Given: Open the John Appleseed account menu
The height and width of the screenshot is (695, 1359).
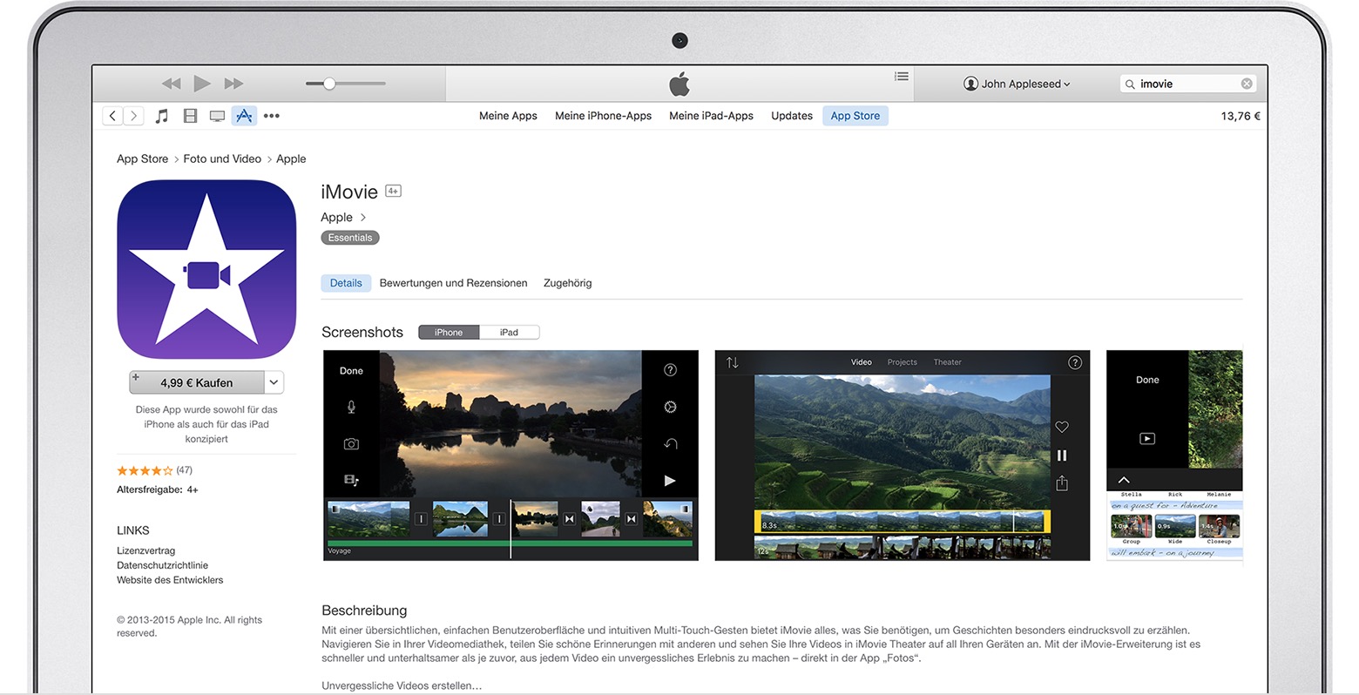Looking at the screenshot, I should (x=1017, y=84).
